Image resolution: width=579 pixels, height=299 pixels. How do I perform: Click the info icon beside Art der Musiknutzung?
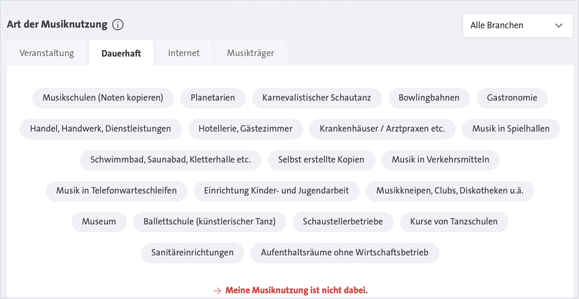pyautogui.click(x=118, y=24)
